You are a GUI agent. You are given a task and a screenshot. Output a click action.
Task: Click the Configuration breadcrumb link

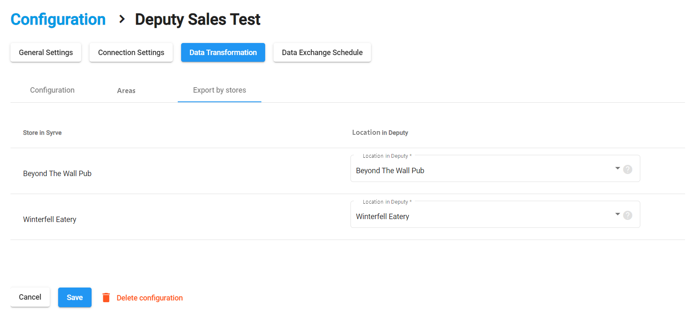click(x=58, y=20)
